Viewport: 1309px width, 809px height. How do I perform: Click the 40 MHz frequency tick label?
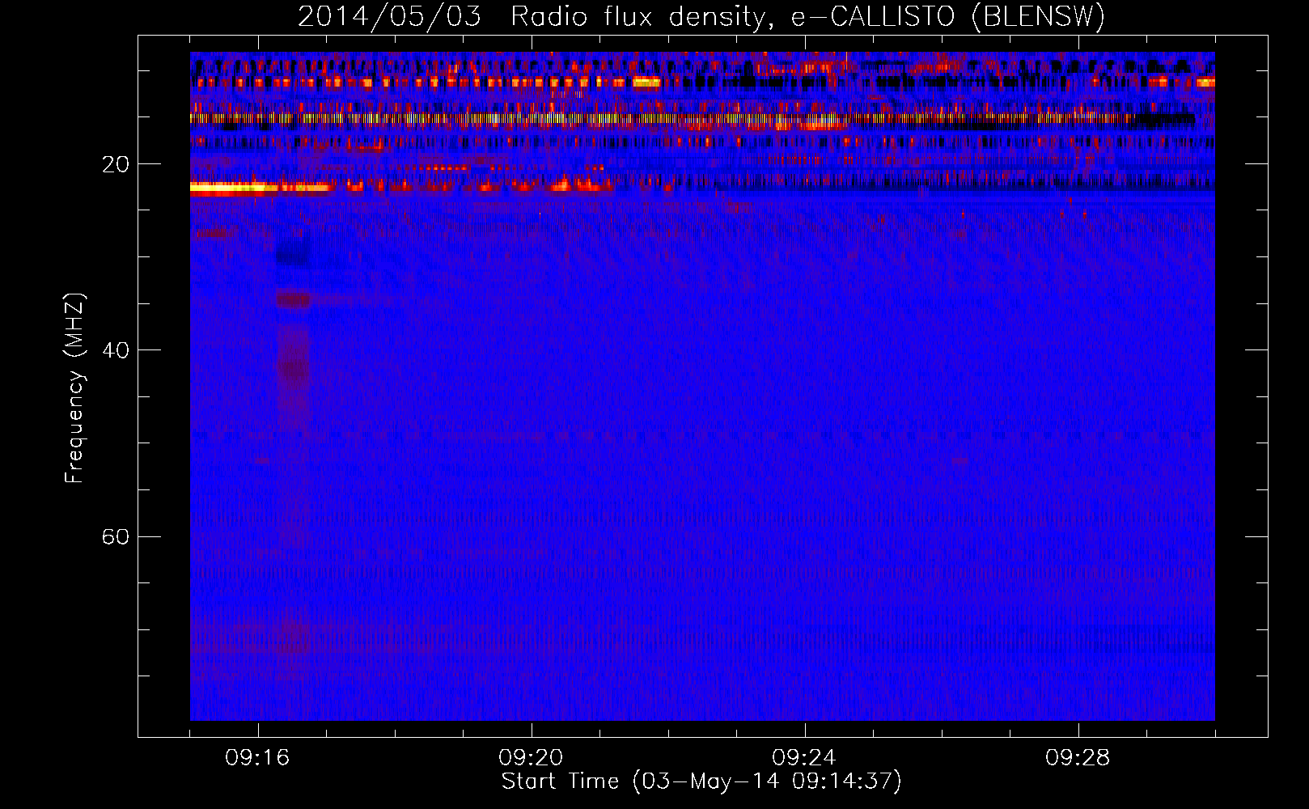point(115,350)
